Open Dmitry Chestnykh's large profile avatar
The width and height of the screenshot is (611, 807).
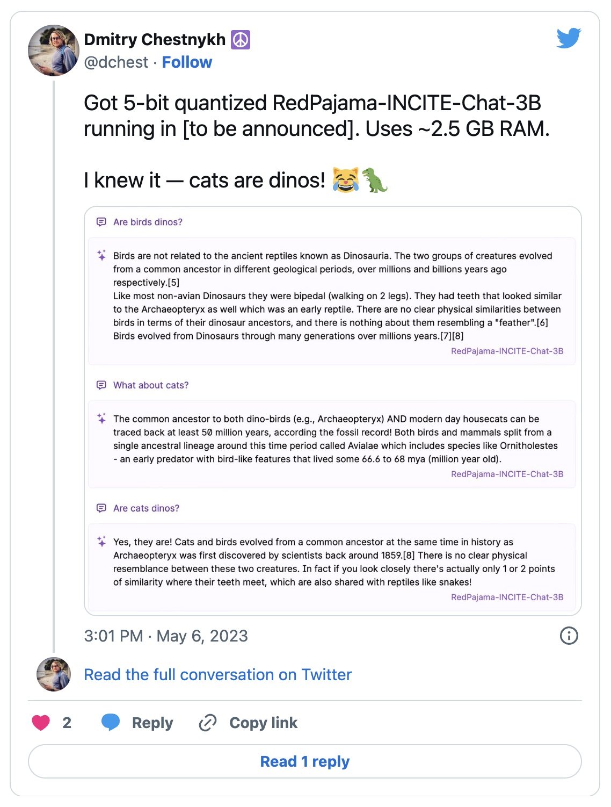(x=54, y=51)
